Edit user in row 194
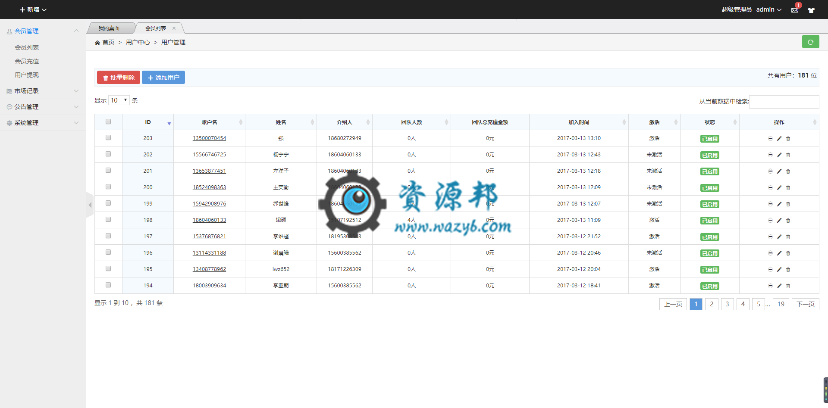This screenshot has width=828, height=408. (x=779, y=286)
